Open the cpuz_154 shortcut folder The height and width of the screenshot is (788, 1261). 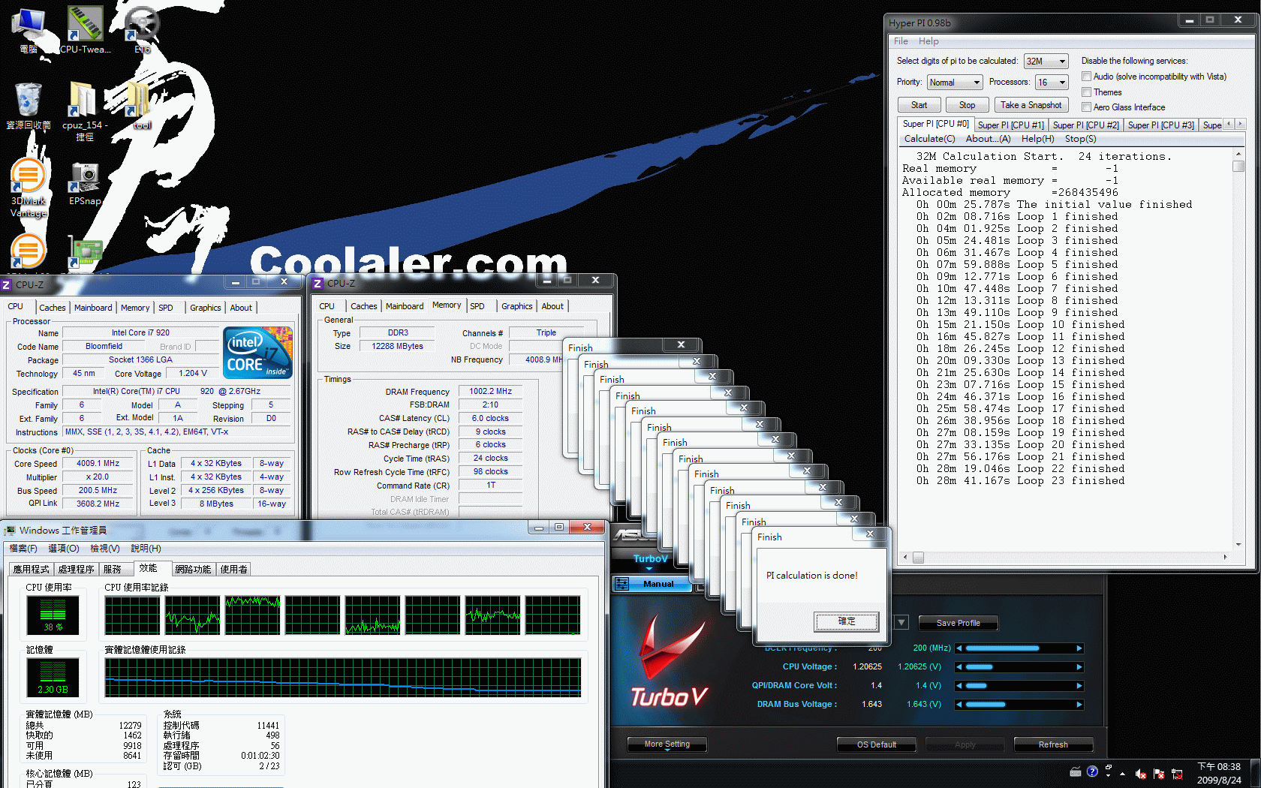coord(85,110)
